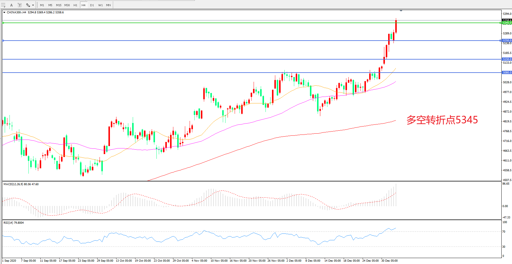Viewport: 512px width, 264px height.
Task: Select the Fibonacci retracement tool
Action: tap(3, 5)
